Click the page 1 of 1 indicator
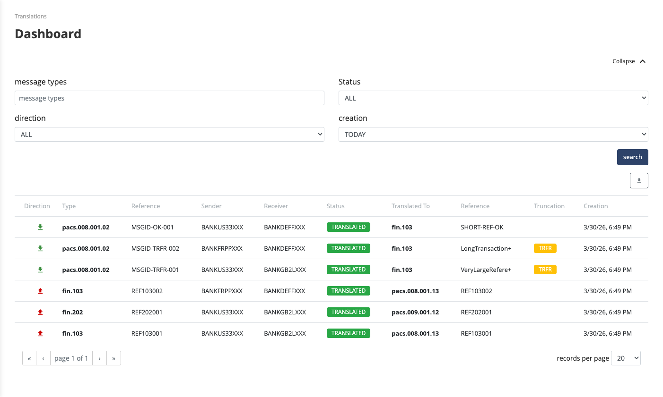The image size is (663, 397). pos(71,358)
